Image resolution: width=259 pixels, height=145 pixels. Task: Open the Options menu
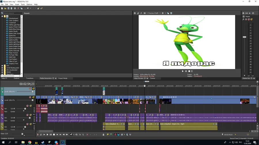point(29,4)
